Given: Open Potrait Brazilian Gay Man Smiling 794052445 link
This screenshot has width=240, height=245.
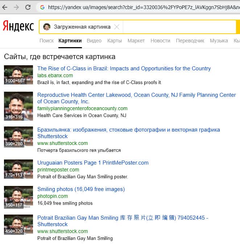Looking at the screenshot, I should click(x=123, y=221).
